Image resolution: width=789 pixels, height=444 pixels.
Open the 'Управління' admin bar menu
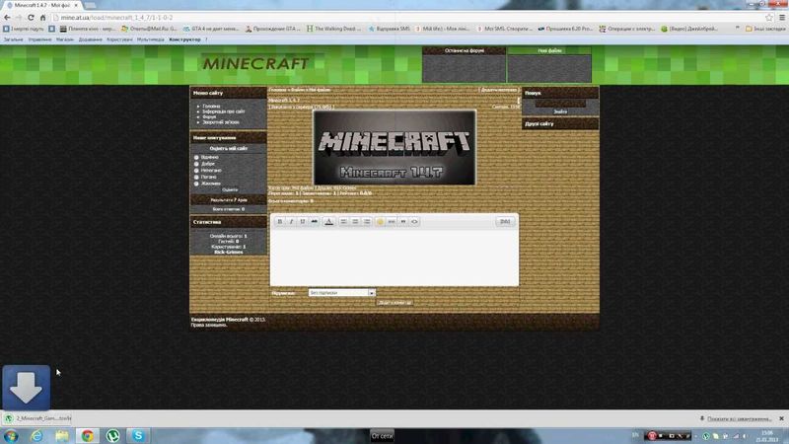pyautogui.click(x=39, y=39)
